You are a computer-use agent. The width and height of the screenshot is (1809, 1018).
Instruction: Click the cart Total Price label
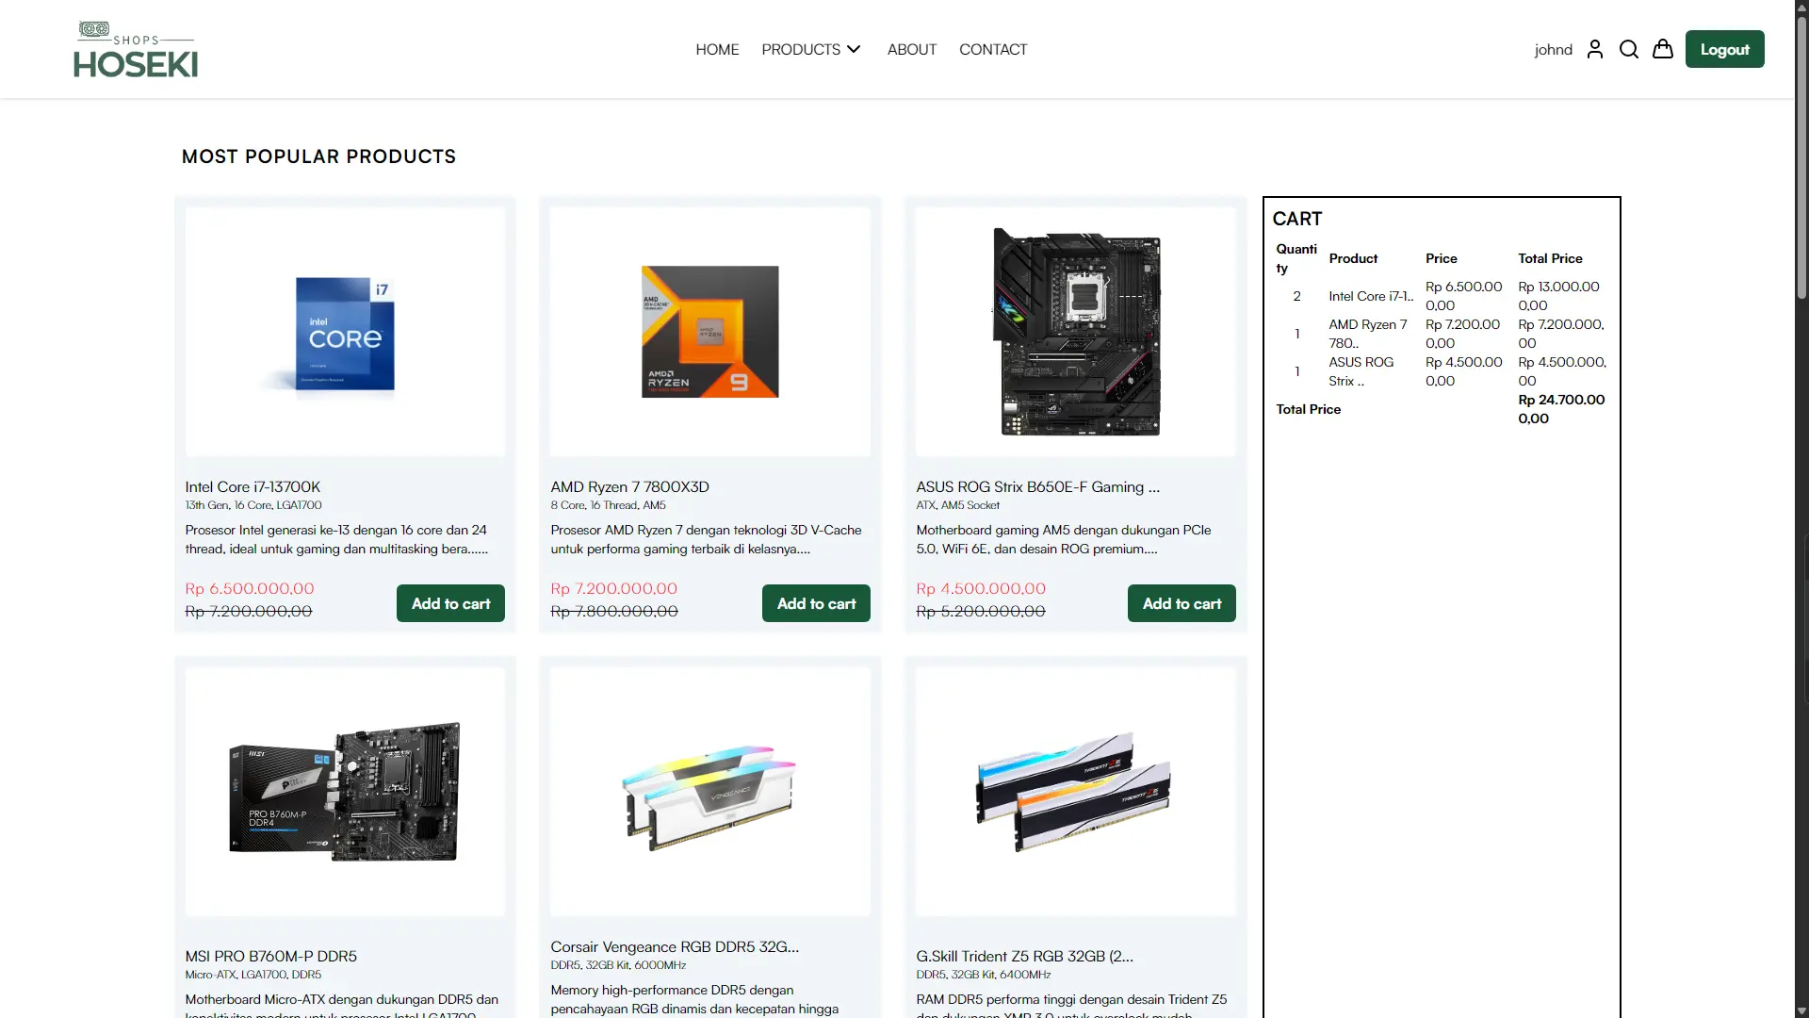click(x=1308, y=409)
